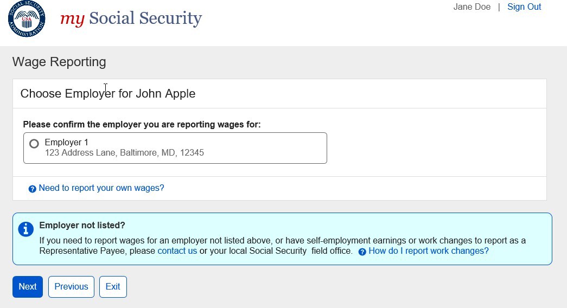This screenshot has height=308, width=567.
Task: Sign out of the account
Action: tap(524, 7)
